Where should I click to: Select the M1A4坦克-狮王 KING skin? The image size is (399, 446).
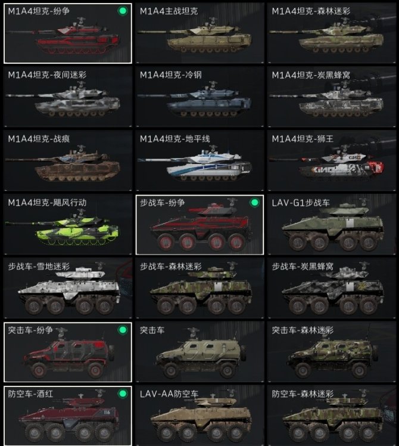pos(332,161)
